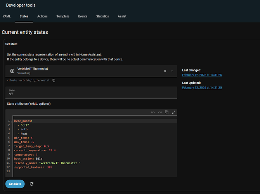Clear the selected Vertrieb/IT Thermostat entity

[165, 71]
